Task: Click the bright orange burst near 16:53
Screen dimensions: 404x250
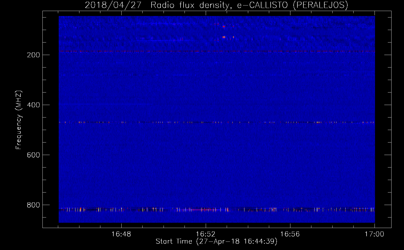Action: point(224,37)
